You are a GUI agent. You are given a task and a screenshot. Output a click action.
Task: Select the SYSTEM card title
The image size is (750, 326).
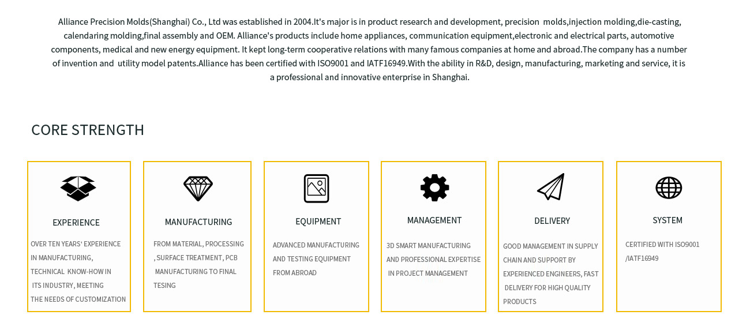[x=667, y=220]
